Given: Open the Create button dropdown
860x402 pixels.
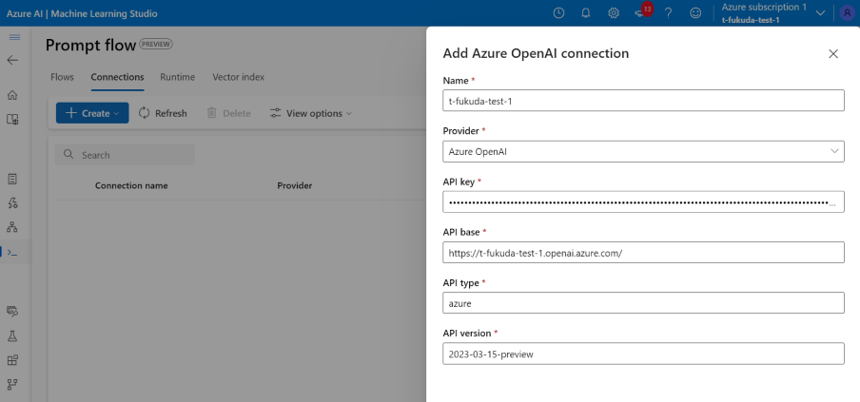Looking at the screenshot, I should (x=92, y=113).
